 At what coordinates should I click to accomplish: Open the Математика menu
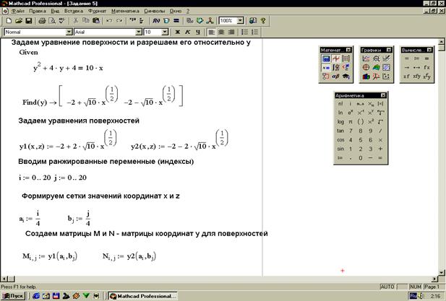[x=125, y=11]
